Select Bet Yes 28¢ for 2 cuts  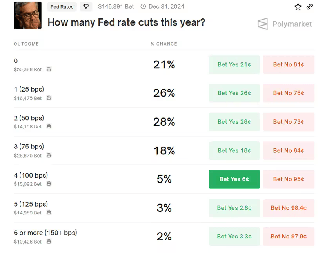coord(234,122)
